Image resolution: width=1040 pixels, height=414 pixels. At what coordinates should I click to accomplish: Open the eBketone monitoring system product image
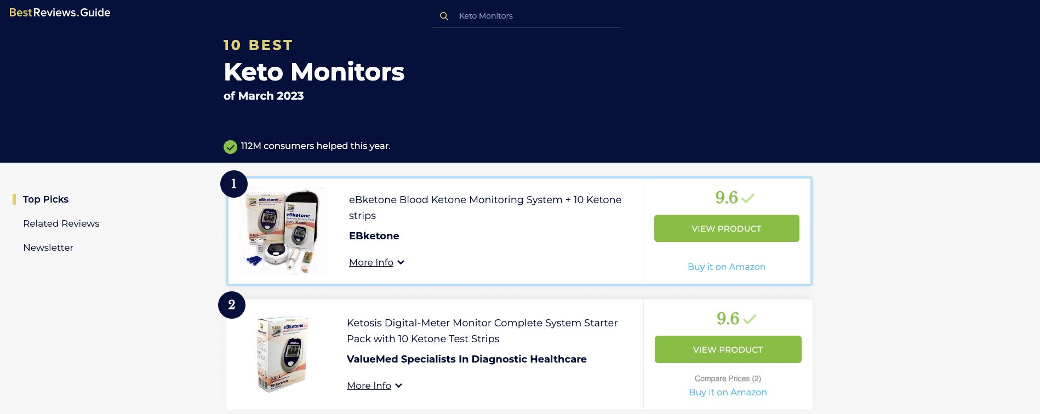(x=283, y=231)
